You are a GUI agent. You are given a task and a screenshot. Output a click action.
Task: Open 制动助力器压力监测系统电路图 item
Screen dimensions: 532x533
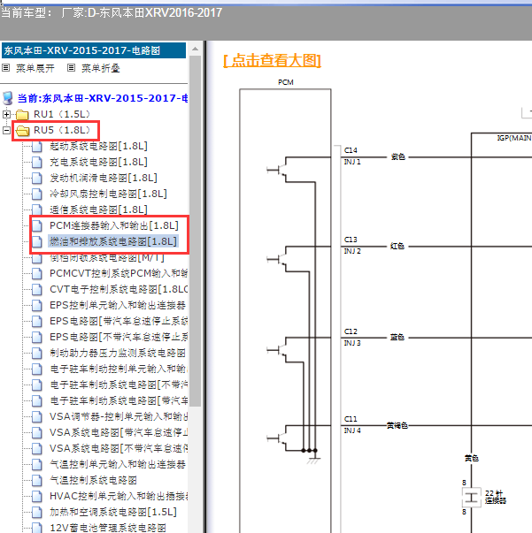118,354
